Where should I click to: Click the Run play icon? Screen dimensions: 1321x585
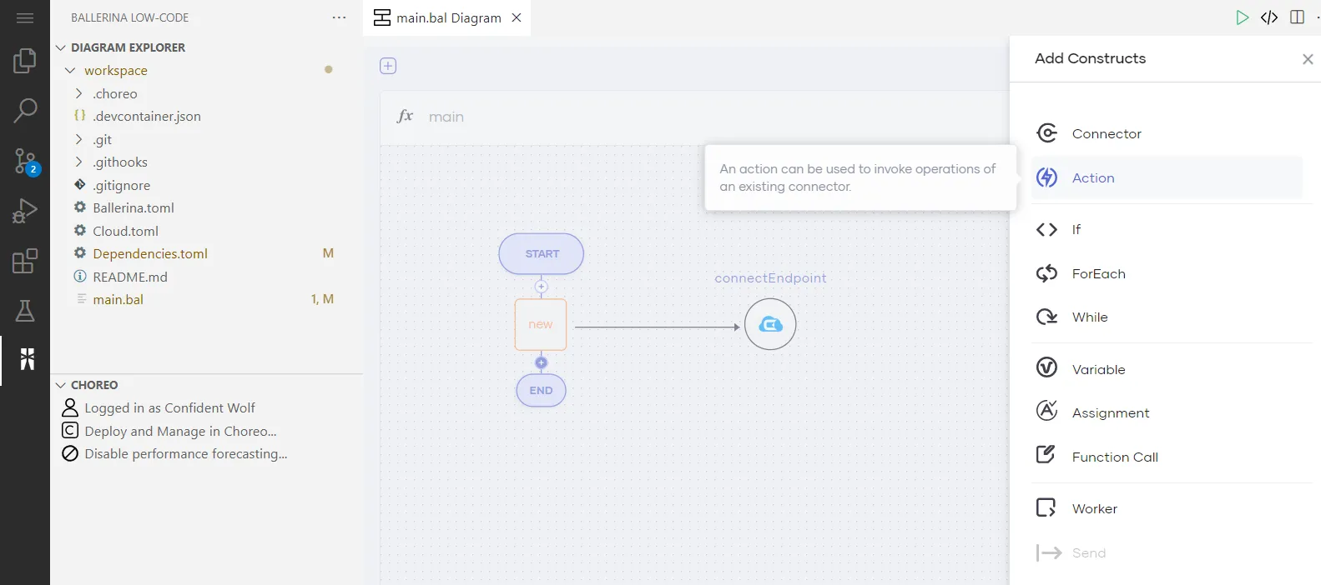point(1242,17)
